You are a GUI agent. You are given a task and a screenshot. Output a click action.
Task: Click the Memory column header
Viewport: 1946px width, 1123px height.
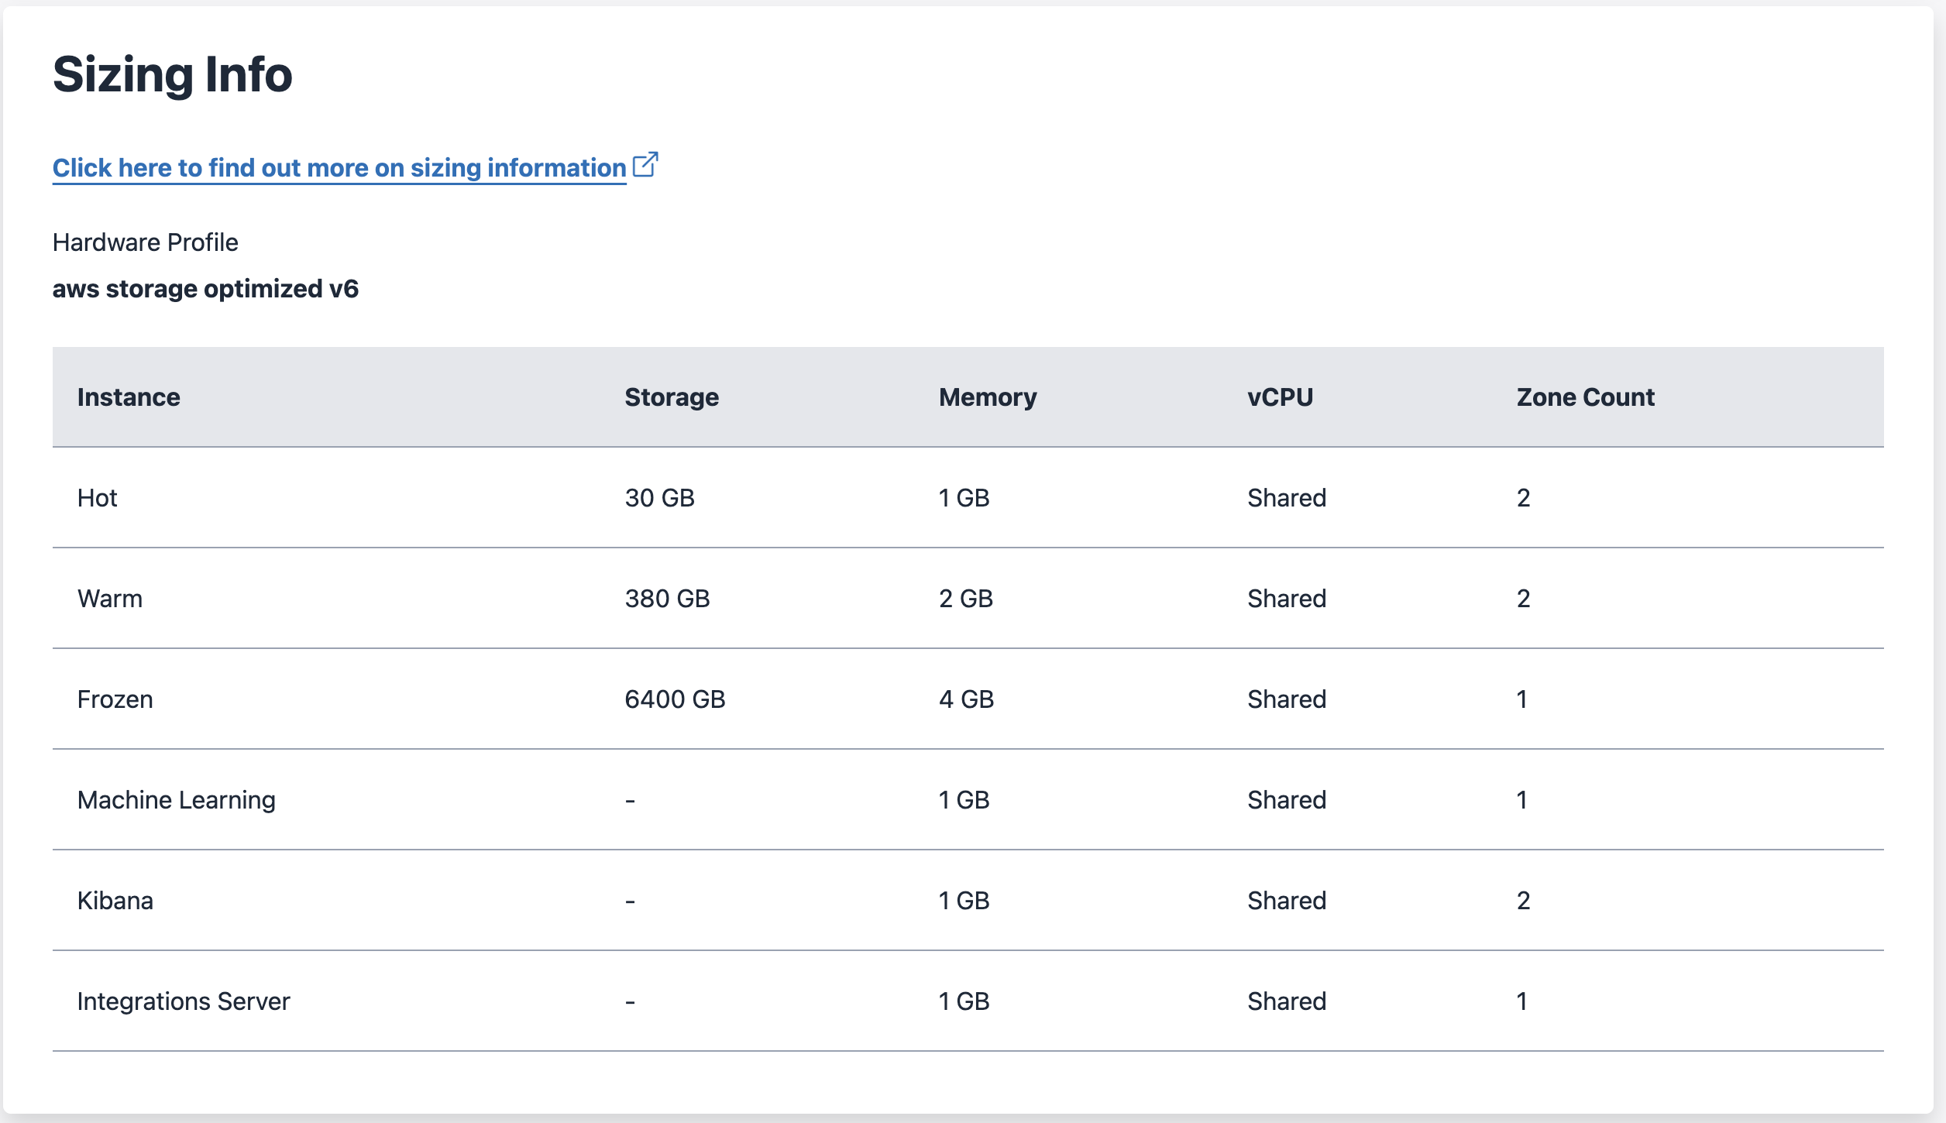[x=987, y=397]
